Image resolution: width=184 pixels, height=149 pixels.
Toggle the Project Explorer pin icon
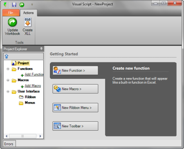point(41,49)
